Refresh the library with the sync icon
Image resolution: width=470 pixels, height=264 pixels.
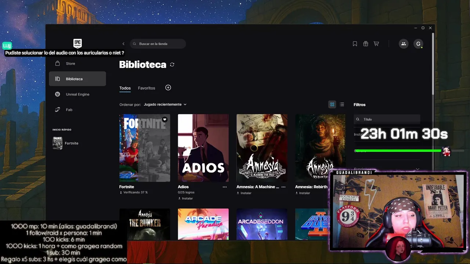click(x=172, y=65)
